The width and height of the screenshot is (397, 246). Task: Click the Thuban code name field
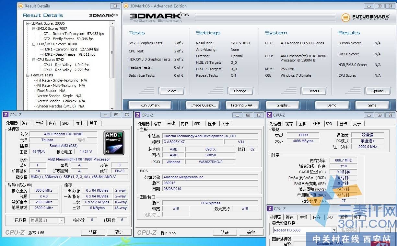[x=47, y=140]
